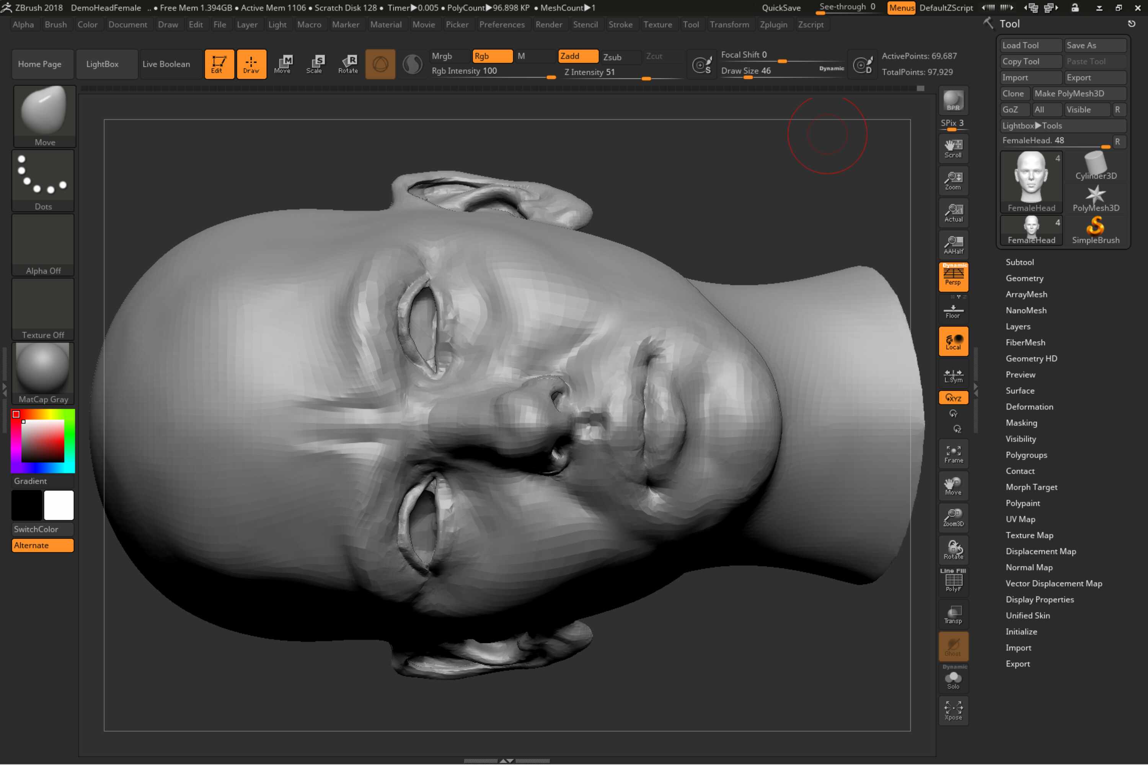Expand the Geometry section
Screen dimensions: 1148x765
pyautogui.click(x=1024, y=278)
